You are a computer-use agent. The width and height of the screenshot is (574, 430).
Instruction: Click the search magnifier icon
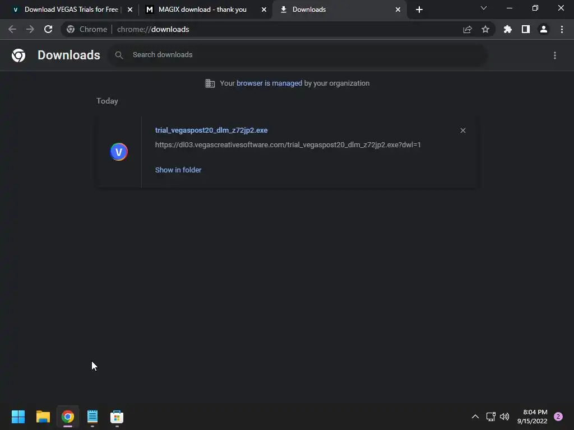point(119,55)
